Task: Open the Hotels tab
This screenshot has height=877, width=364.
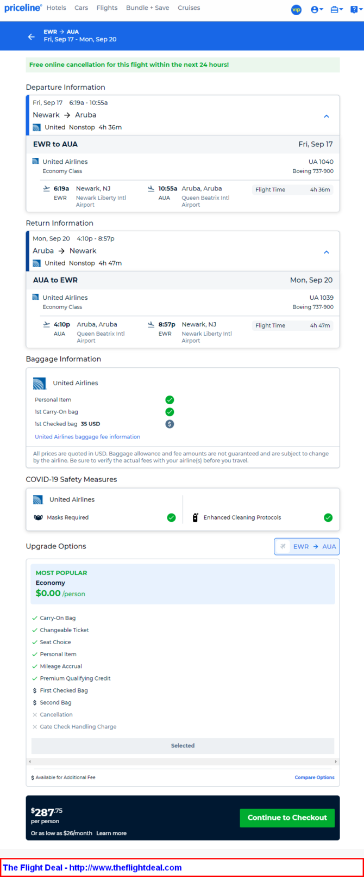Action: point(56,8)
